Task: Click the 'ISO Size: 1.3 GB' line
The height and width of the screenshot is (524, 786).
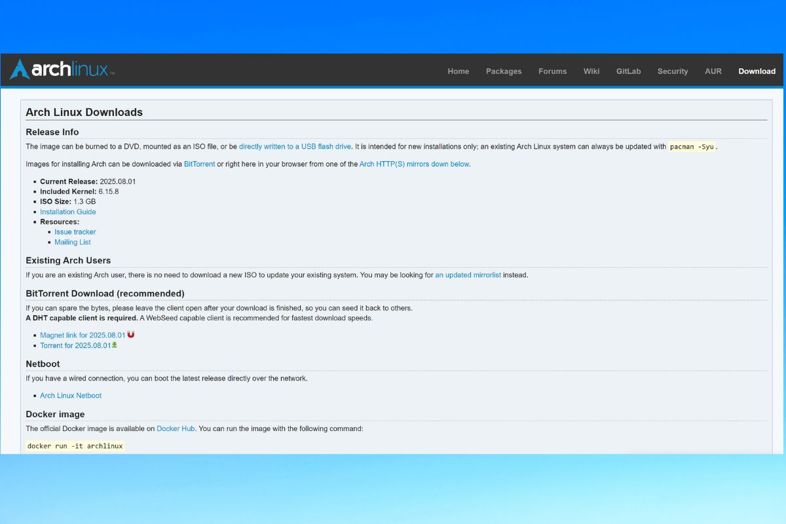Action: pos(68,202)
